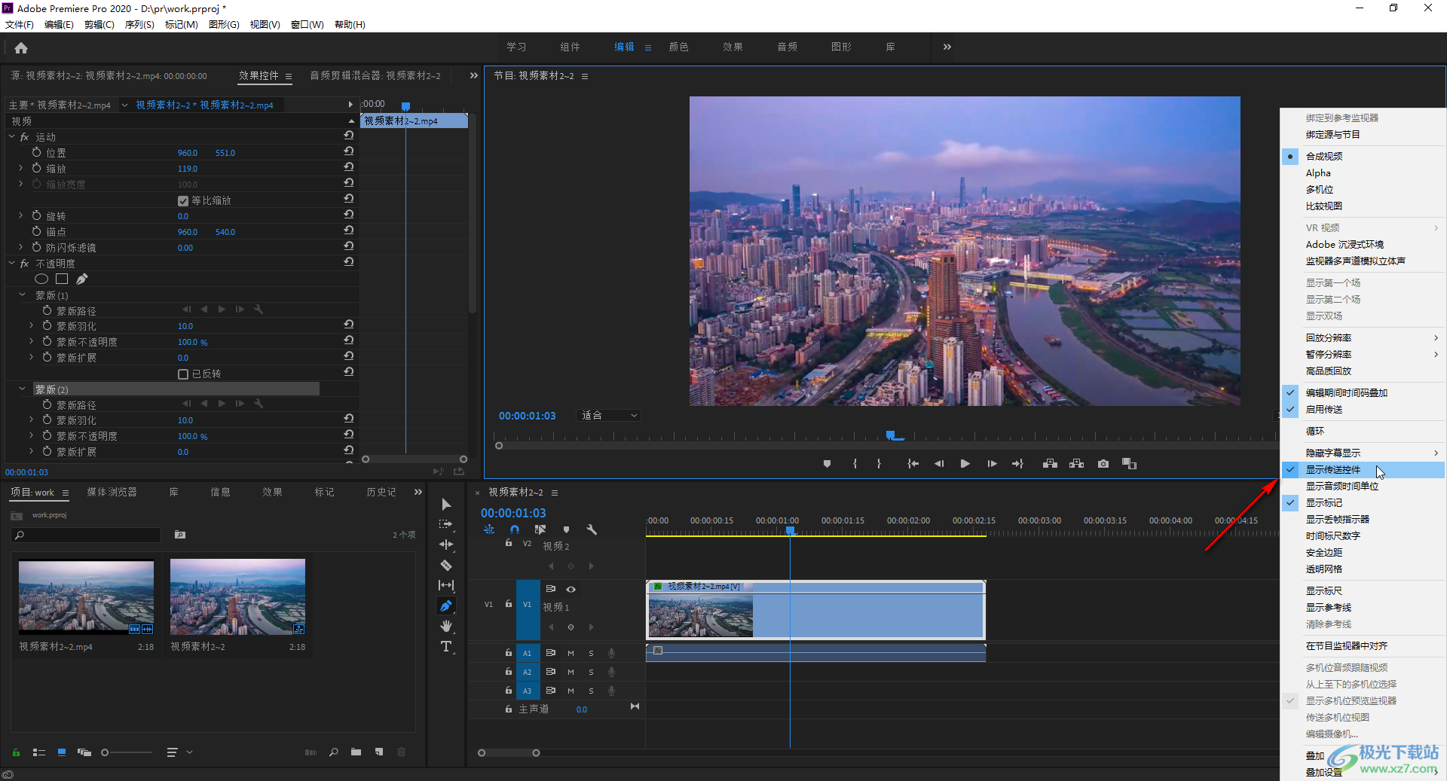Toggle V1 track output eye

[571, 589]
